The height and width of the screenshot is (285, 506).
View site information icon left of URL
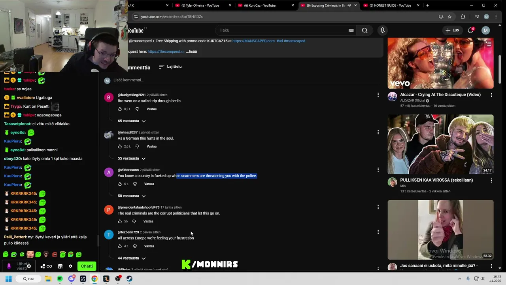tap(136, 17)
